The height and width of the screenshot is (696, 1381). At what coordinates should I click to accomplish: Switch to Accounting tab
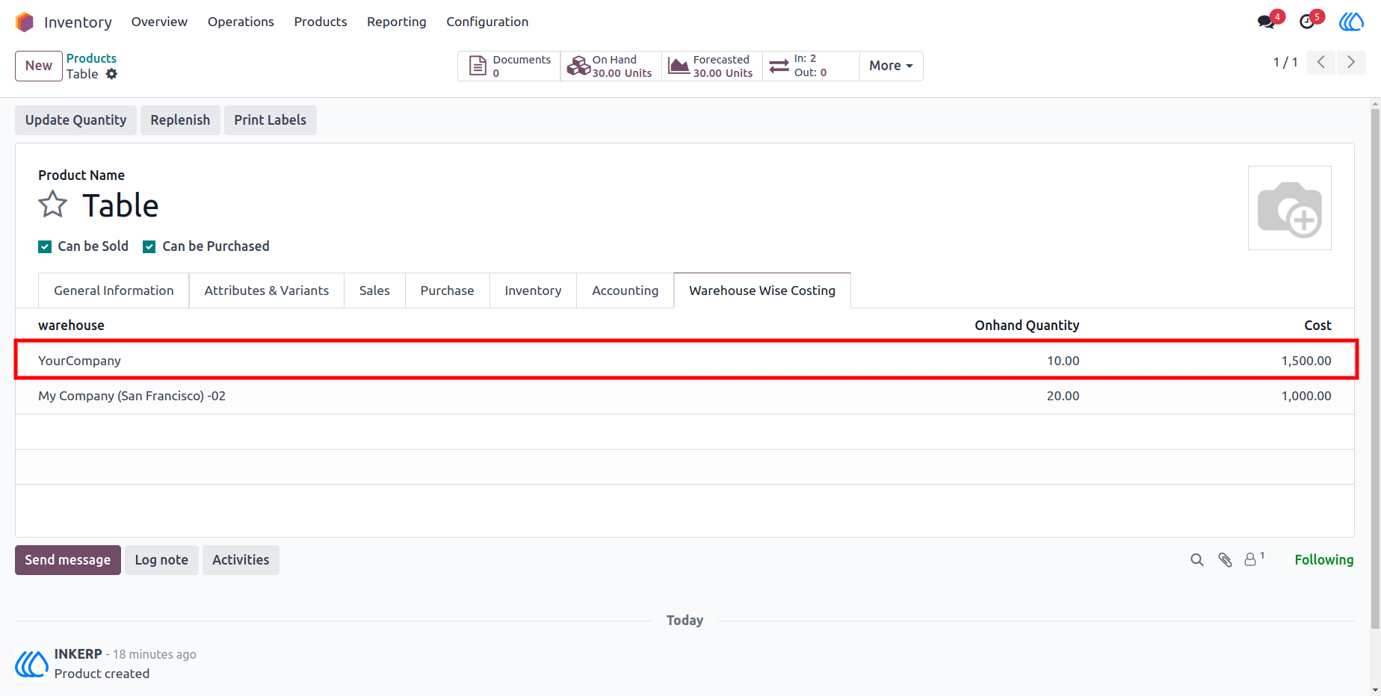click(x=625, y=290)
